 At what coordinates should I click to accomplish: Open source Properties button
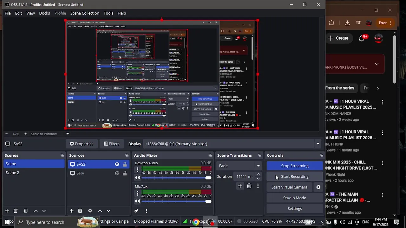82,144
